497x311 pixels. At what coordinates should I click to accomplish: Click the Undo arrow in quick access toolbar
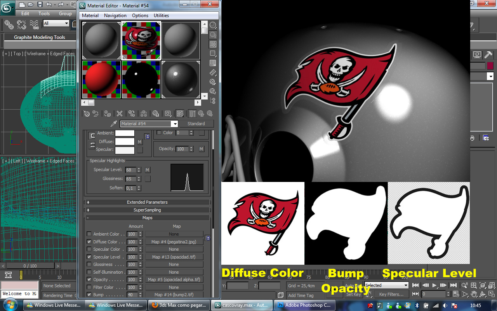pos(49,5)
